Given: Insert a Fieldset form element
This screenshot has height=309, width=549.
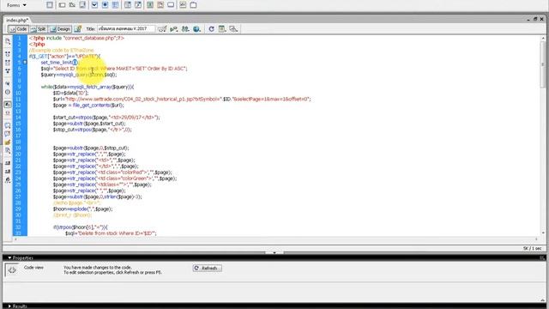Looking at the screenshot, I should coord(193,5).
